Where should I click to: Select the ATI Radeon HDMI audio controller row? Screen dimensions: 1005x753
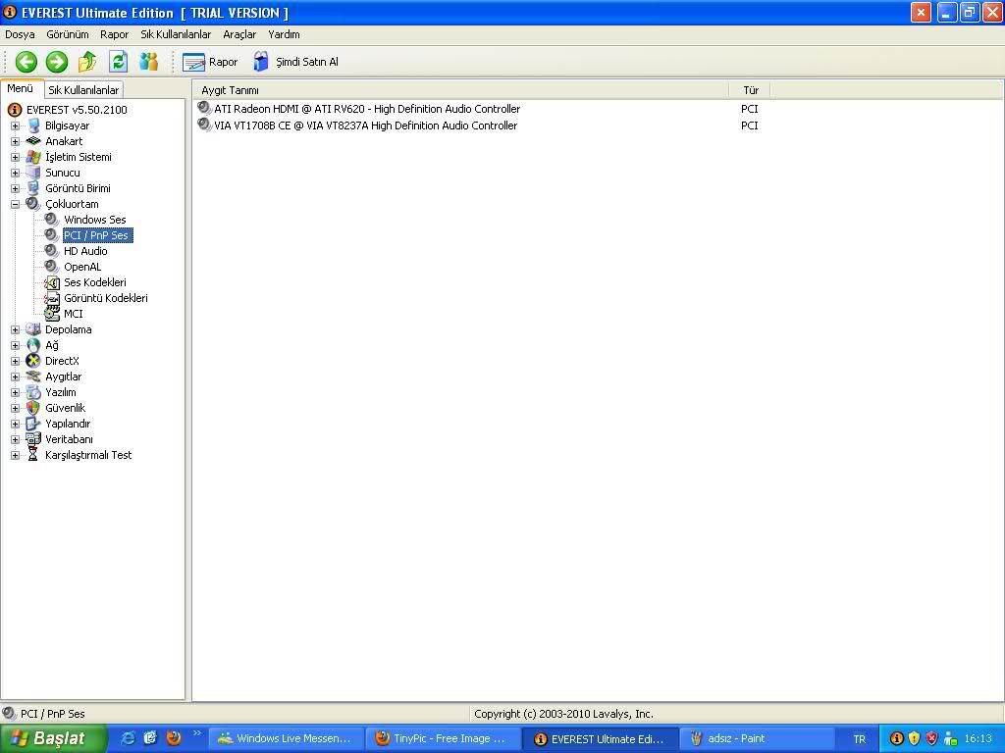click(481, 109)
